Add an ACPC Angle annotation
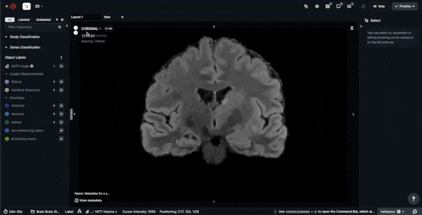 61,66
